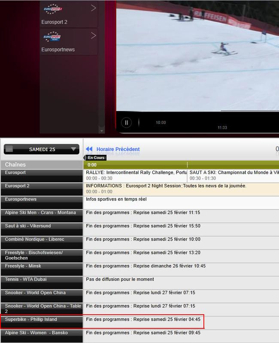The width and height of the screenshot is (279, 343).
Task: Click the 0:00 time header
Action: coord(92,165)
